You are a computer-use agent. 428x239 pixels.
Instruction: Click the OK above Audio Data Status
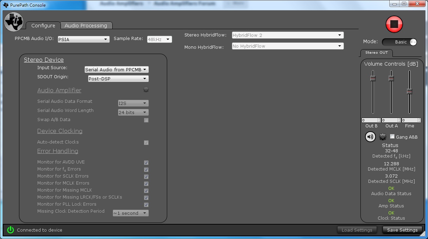tap(391, 188)
